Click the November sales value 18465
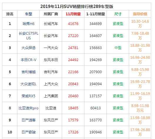155x139 pixels. (x=73, y=108)
